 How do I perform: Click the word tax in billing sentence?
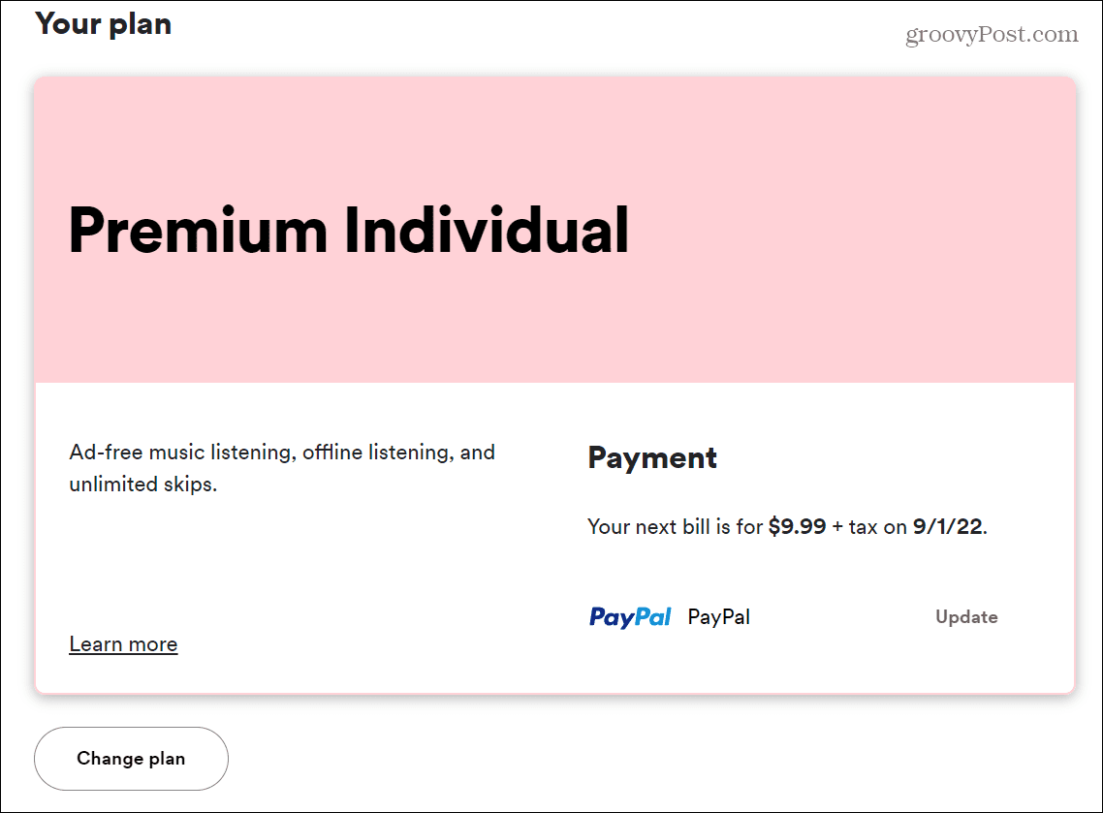pyautogui.click(x=865, y=527)
